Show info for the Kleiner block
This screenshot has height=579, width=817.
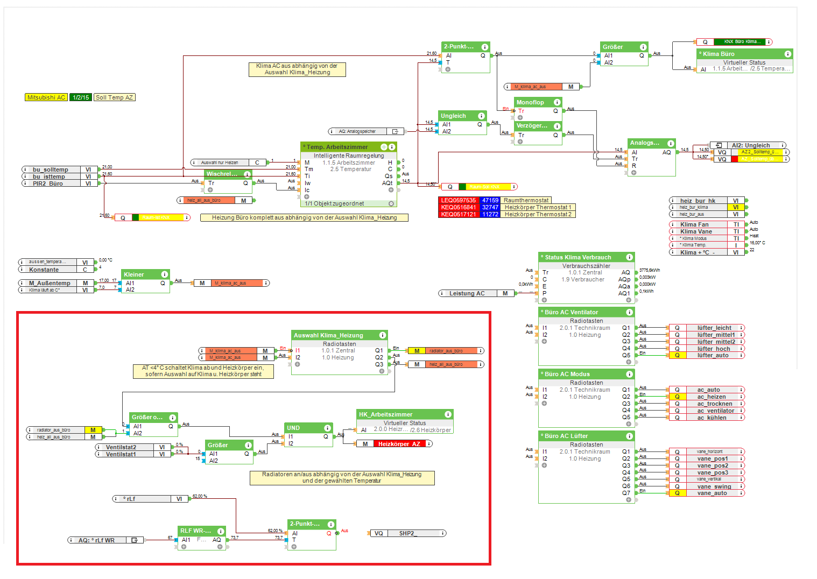165,274
